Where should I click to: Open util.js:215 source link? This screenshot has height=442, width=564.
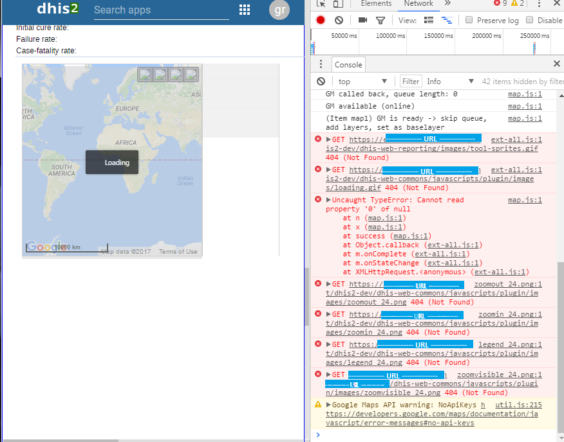point(518,405)
